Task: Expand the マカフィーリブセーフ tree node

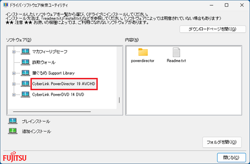Action: pos(14,52)
